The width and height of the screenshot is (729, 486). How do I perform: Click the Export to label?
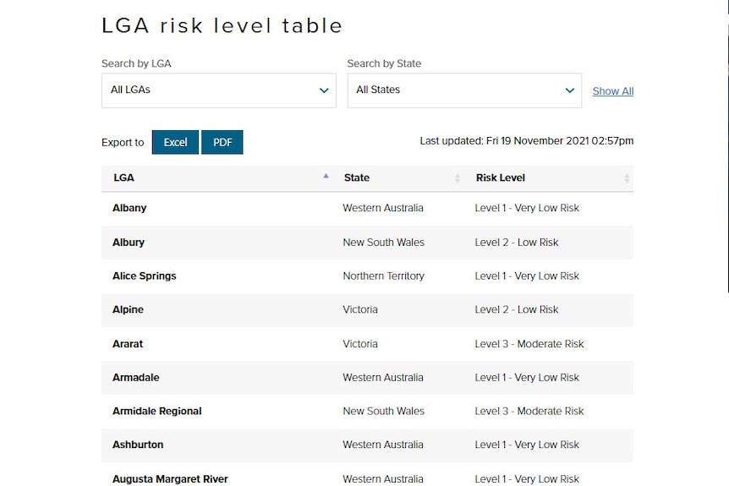(123, 142)
